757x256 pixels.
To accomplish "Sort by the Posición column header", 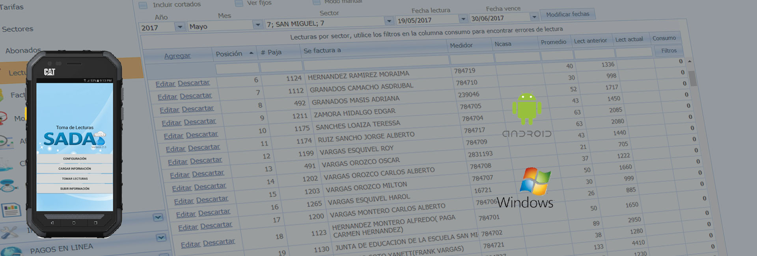I will pyautogui.click(x=229, y=54).
